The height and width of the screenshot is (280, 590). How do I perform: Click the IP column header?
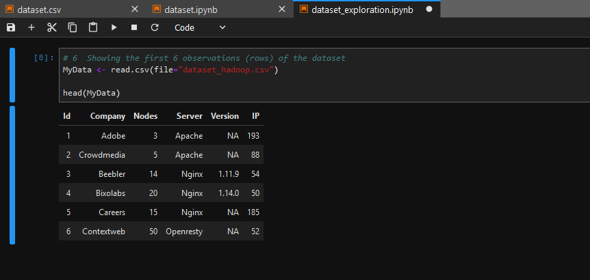pos(255,116)
